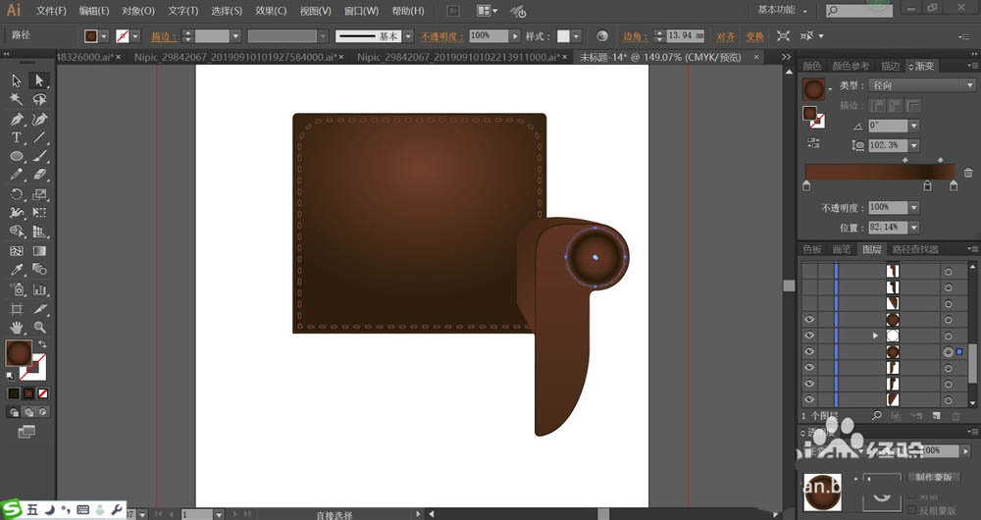Select the Zoom tool
Viewport: 981px width, 520px height.
point(39,328)
